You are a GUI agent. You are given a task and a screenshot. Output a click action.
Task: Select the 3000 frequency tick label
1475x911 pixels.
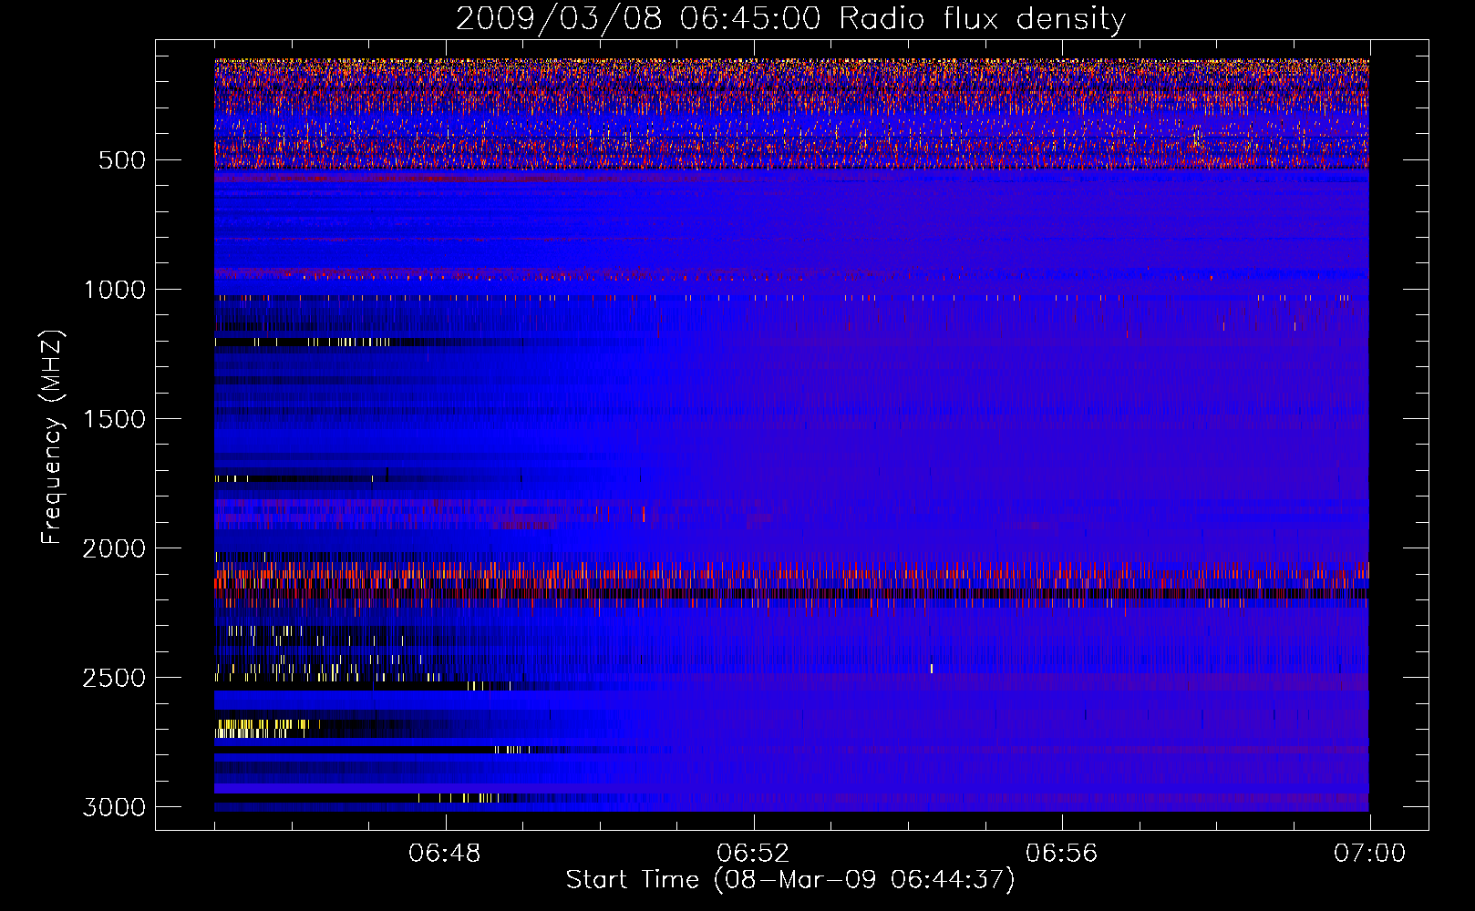[114, 807]
